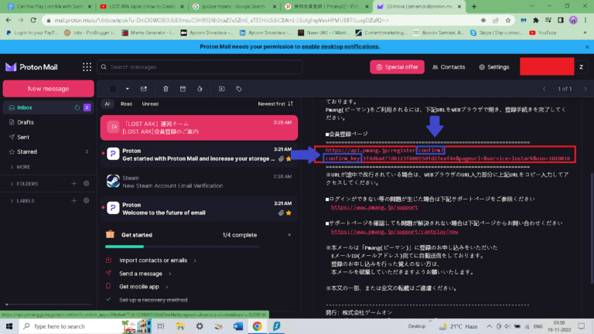Screen dimensions: 594x334
Task: Open the Drafts folder
Action: [26, 122]
